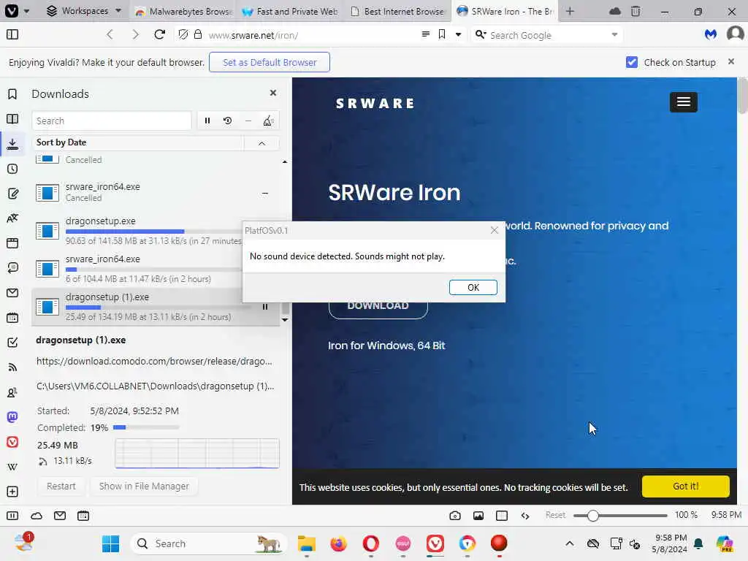Toggle panel visibility from the status bar

point(12,516)
